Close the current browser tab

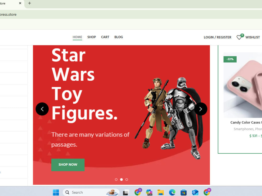[x=20, y=3]
